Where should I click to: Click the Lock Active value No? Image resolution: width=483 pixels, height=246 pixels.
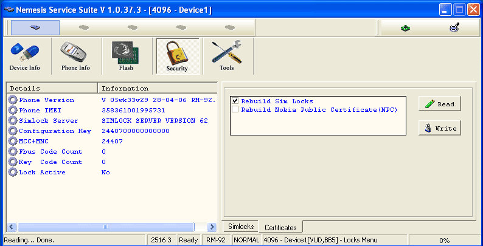point(106,173)
